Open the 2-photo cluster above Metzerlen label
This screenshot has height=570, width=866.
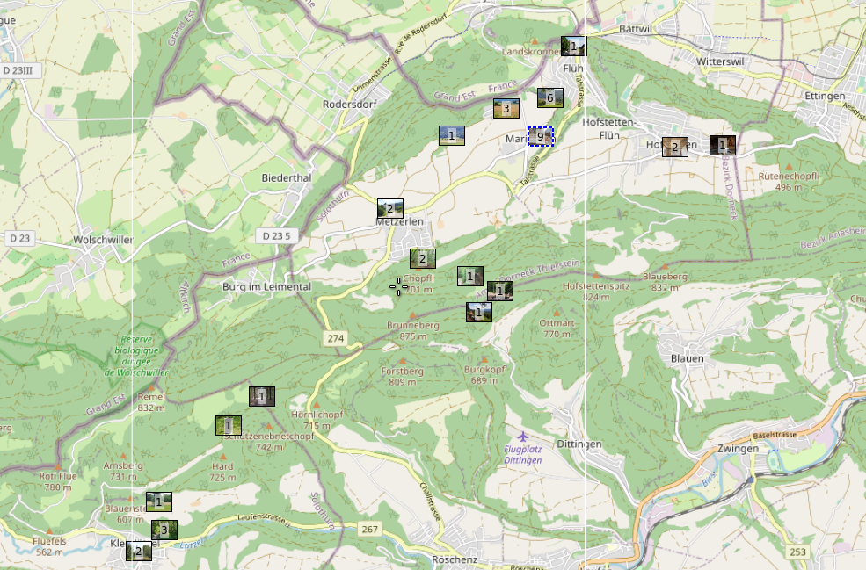click(x=390, y=208)
